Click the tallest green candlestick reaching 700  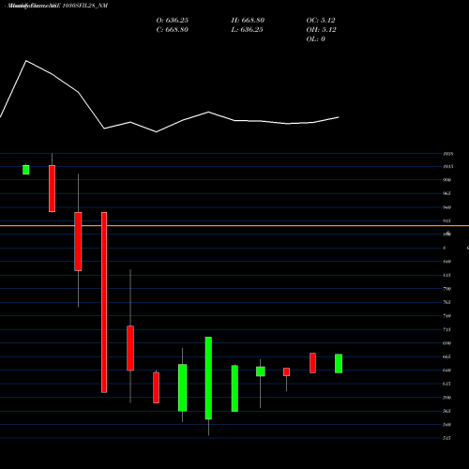pos(208,378)
